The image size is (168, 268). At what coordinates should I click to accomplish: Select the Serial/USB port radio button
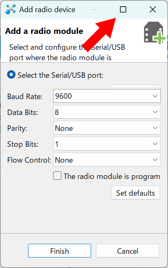coord(11,75)
